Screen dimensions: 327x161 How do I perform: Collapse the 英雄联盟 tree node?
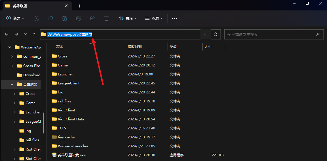(x=12, y=84)
